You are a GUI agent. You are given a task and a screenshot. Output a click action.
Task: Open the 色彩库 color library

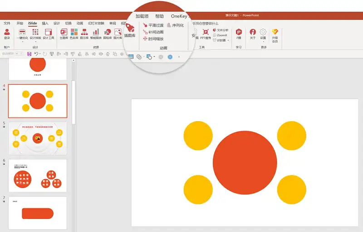point(74,34)
